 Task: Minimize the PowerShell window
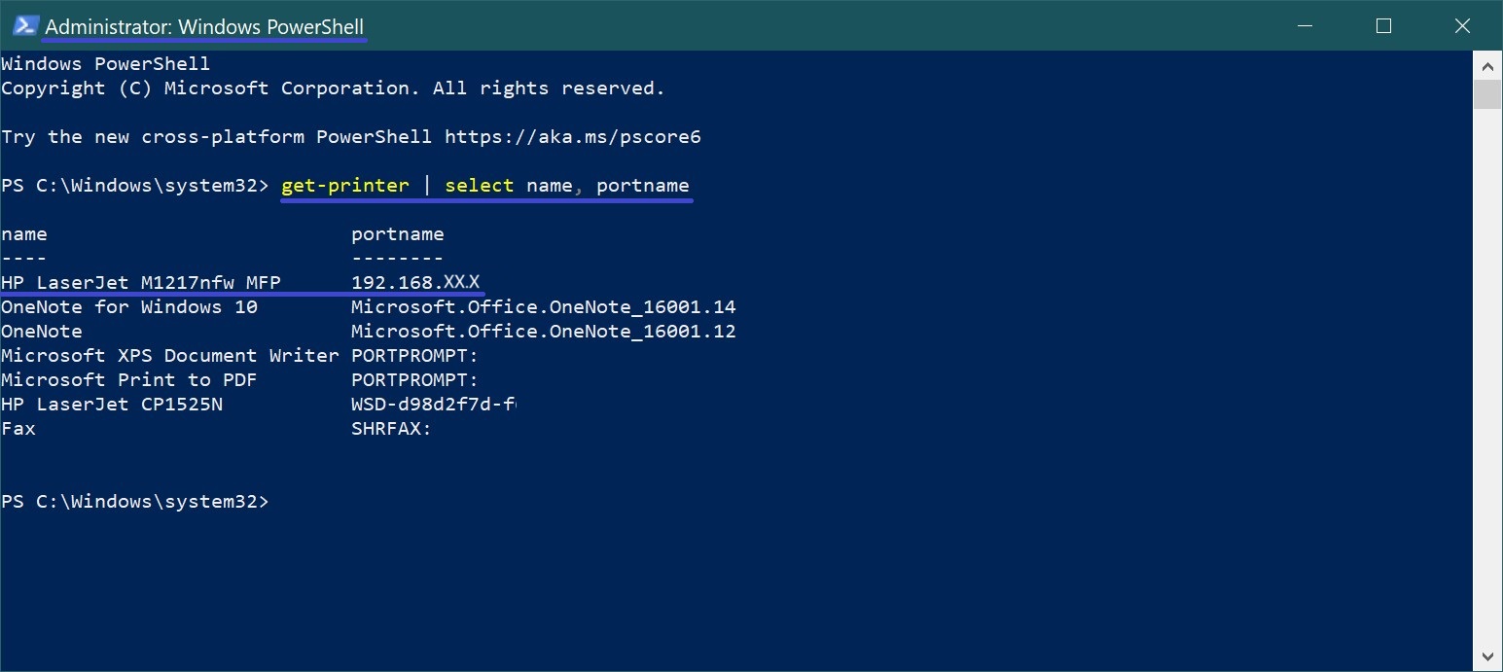(x=1306, y=26)
